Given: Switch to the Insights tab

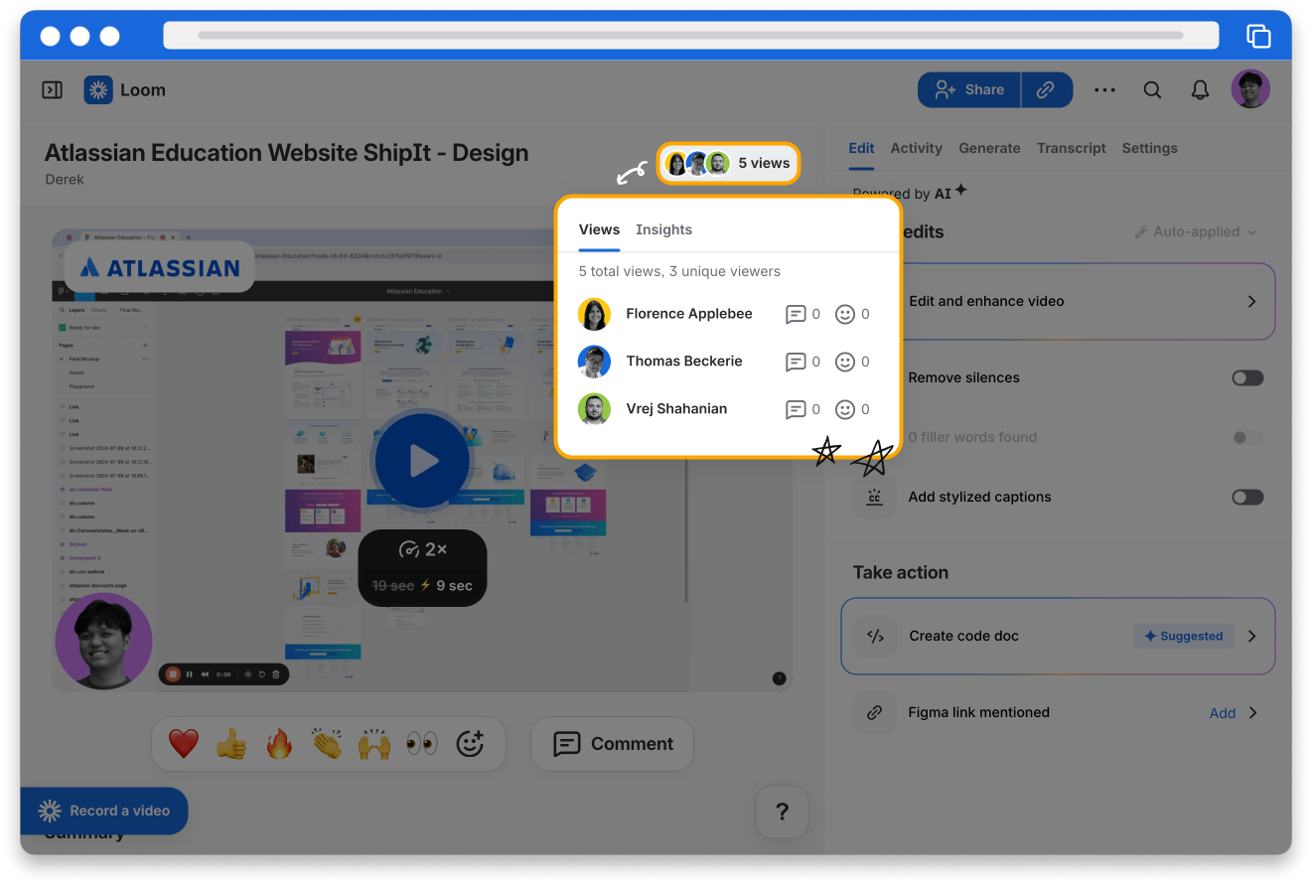Looking at the screenshot, I should tap(663, 229).
